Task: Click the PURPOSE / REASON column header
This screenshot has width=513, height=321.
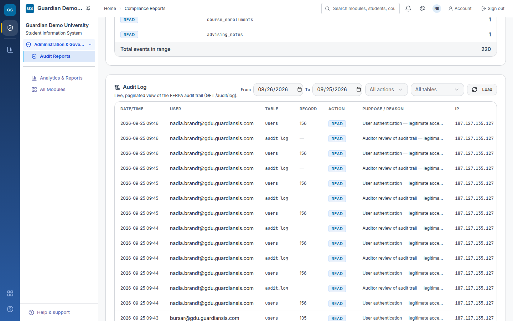Action: click(383, 109)
